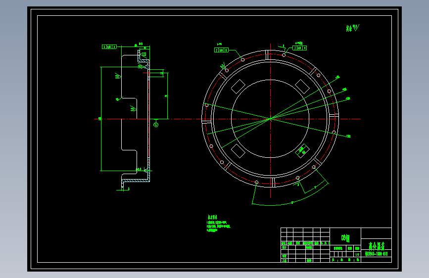Viewport: 429px width, 278px height.
Task: Click the circled datum C marker
Action: (156, 125)
